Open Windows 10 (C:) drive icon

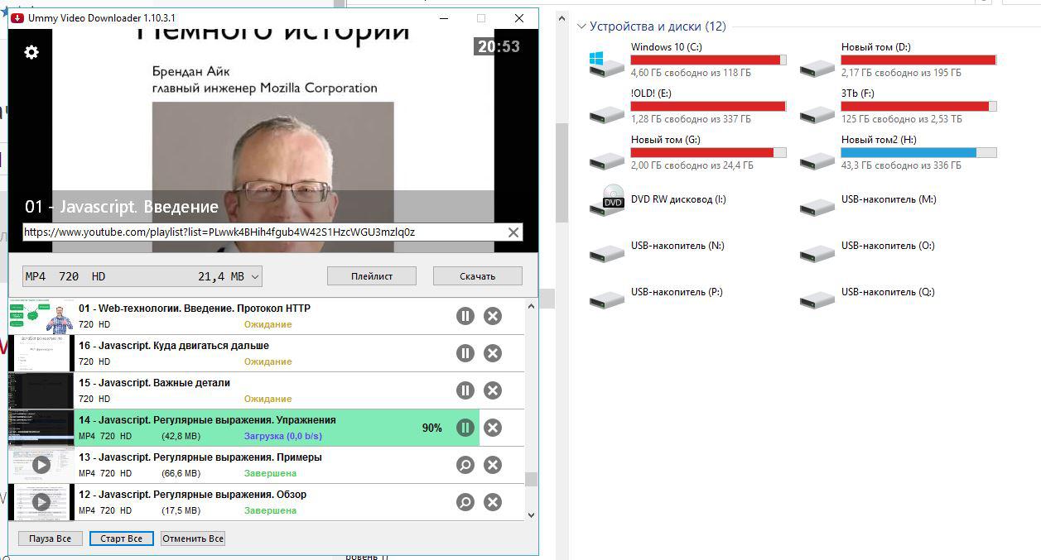607,64
